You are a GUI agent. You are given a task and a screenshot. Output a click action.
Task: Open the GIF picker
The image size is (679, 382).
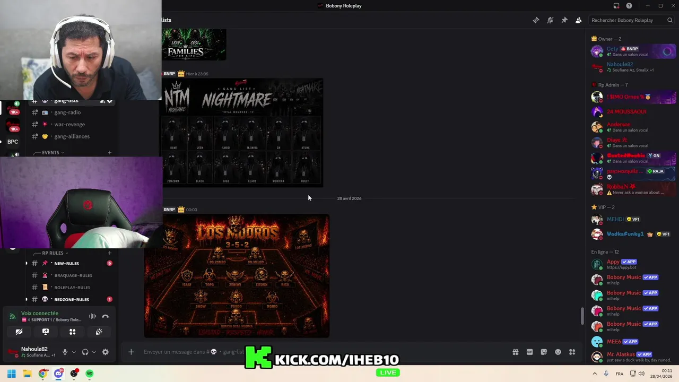[529, 352]
